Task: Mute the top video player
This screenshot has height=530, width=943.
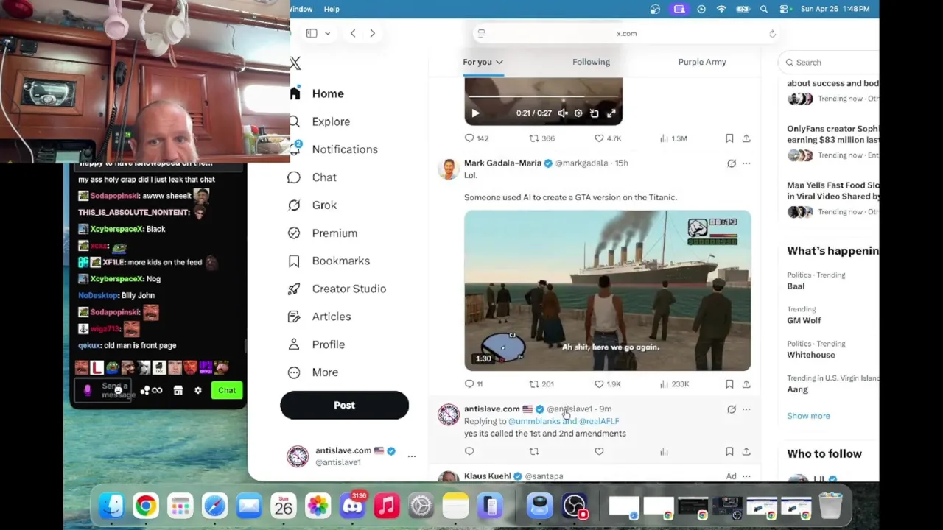Action: point(563,113)
